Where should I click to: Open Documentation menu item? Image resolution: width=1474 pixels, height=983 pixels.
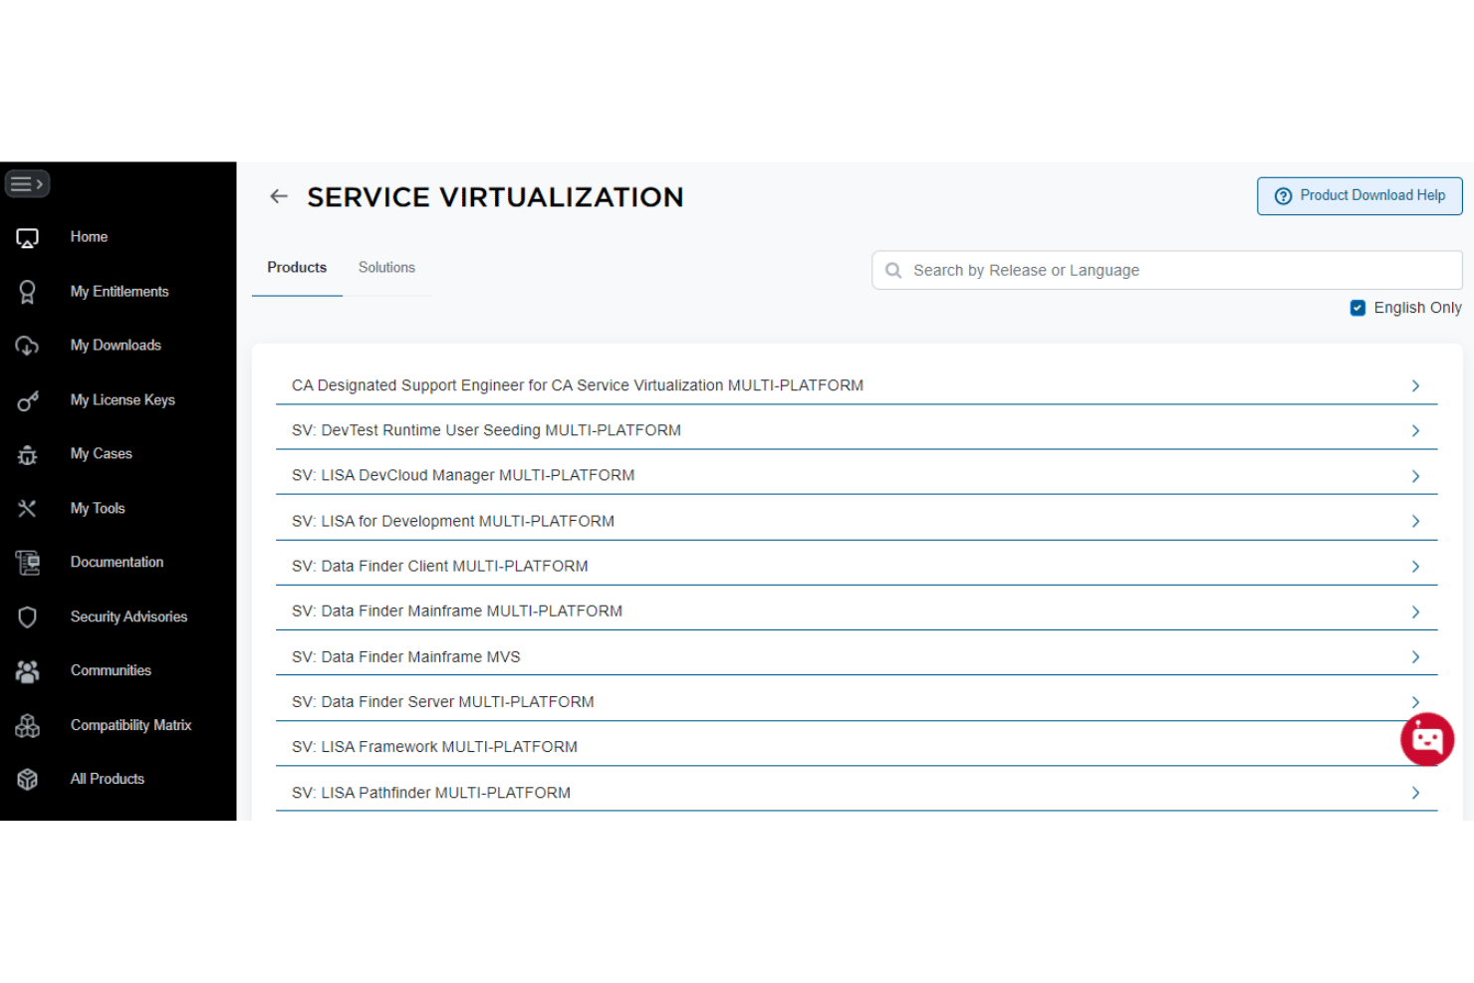117,563
